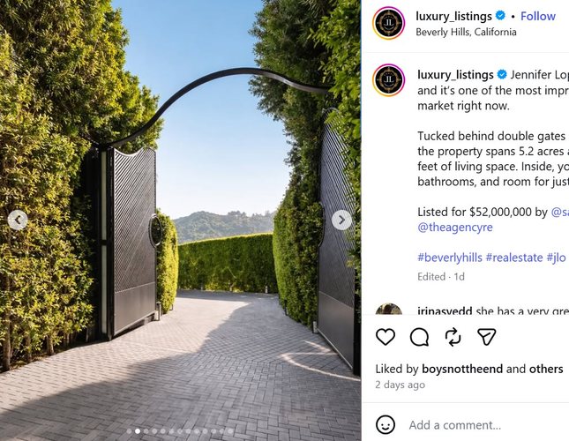Follow the luxury_listings account

(x=538, y=16)
